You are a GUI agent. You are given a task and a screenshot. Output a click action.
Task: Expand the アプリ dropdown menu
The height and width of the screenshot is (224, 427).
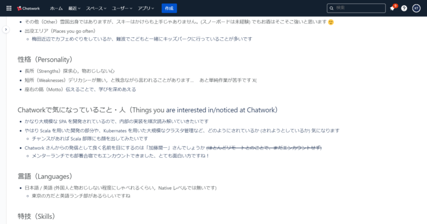point(147,8)
